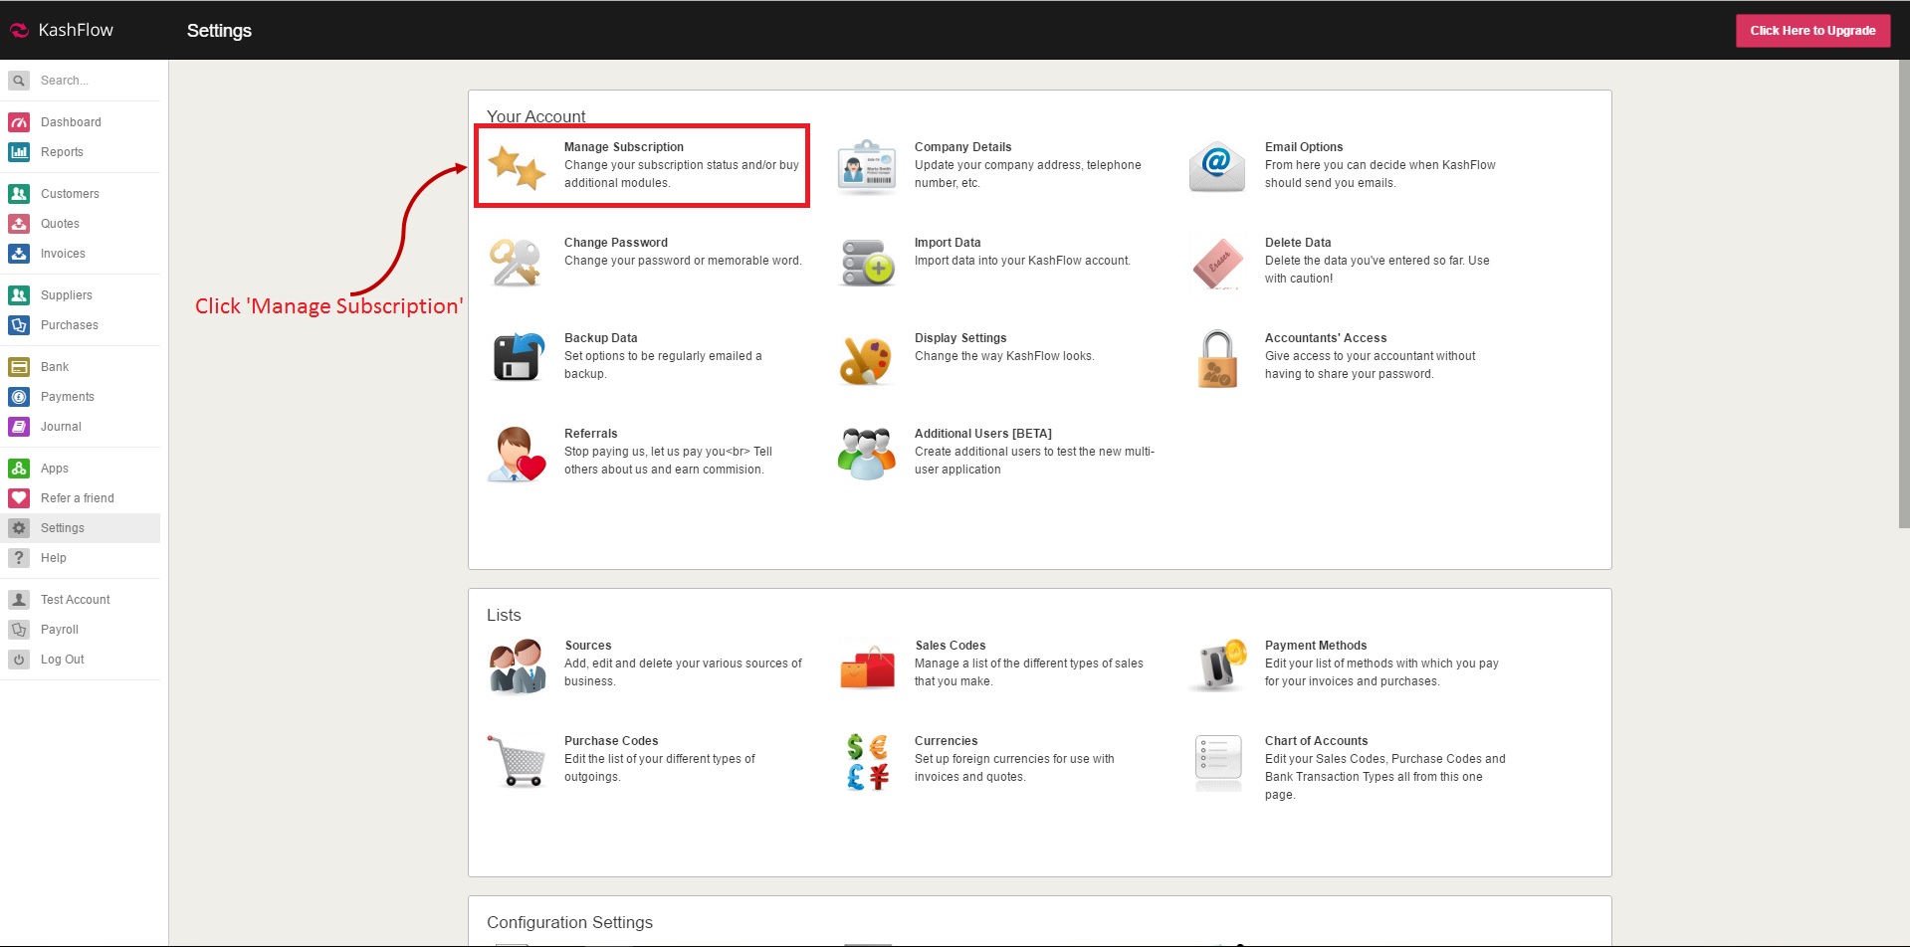1910x947 pixels.
Task: Open Dashboard from the sidebar
Action: point(71,122)
